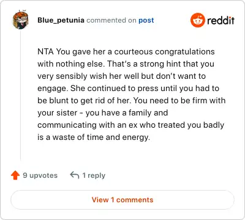The image size is (245, 220).
Task: Click the "9 upvotes" count label
Action: pos(40,175)
